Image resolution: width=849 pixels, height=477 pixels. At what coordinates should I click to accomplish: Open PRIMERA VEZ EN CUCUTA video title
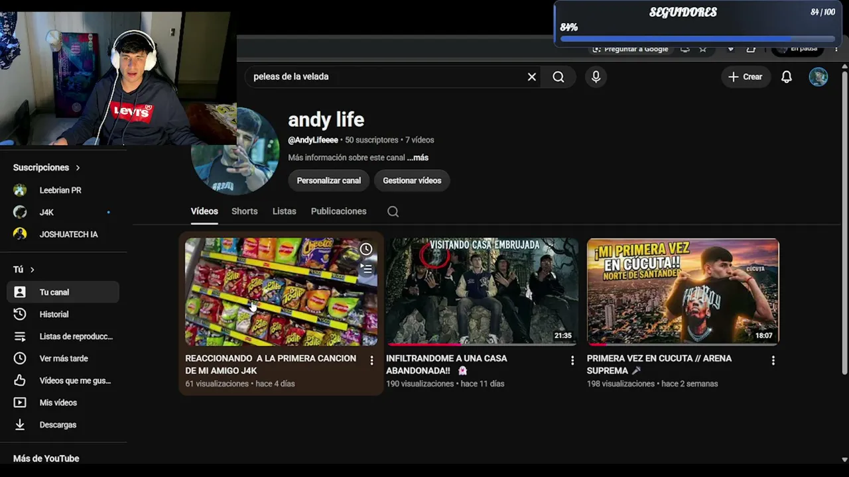pyautogui.click(x=659, y=364)
